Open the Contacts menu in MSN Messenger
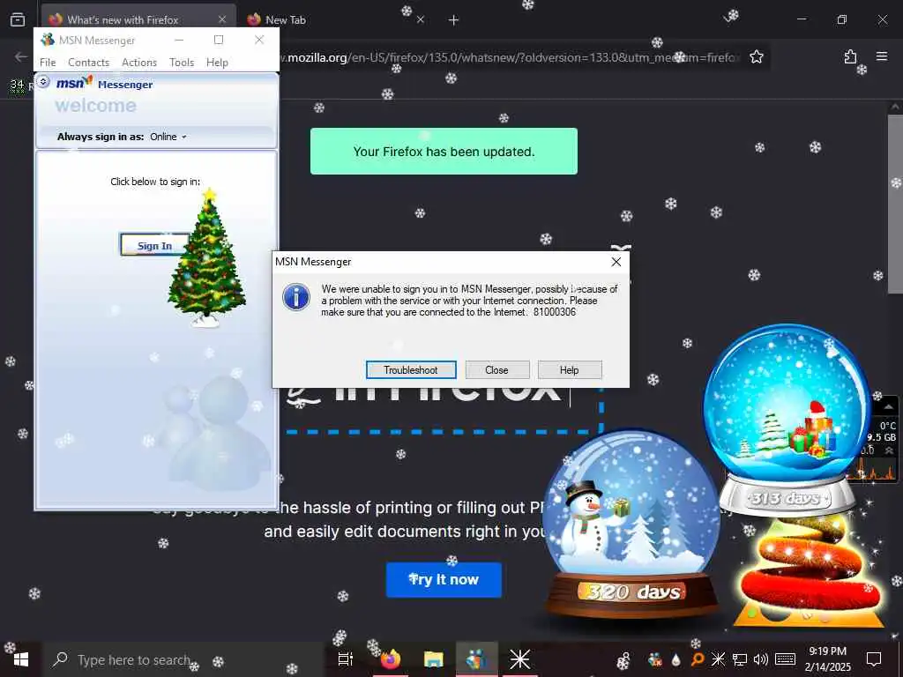The width and height of the screenshot is (903, 677). [88, 63]
